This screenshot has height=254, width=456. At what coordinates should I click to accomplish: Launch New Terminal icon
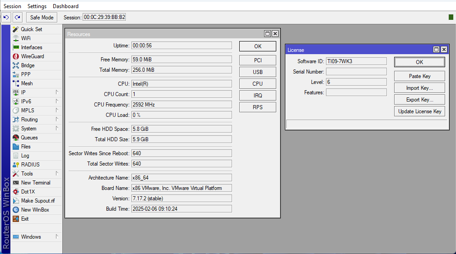[16, 183]
